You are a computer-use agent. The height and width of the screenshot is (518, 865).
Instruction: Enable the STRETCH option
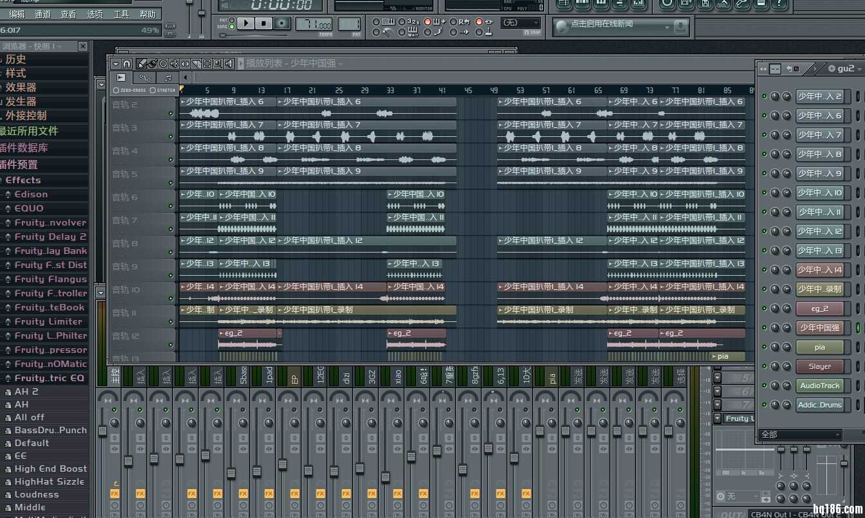point(152,90)
